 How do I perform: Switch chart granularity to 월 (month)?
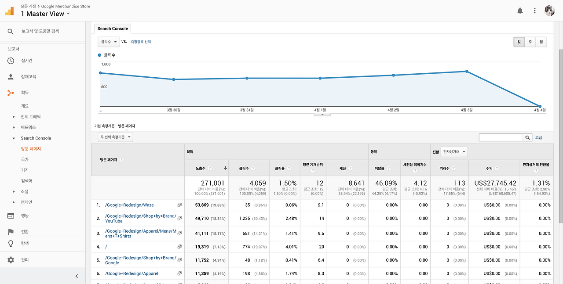[541, 41]
